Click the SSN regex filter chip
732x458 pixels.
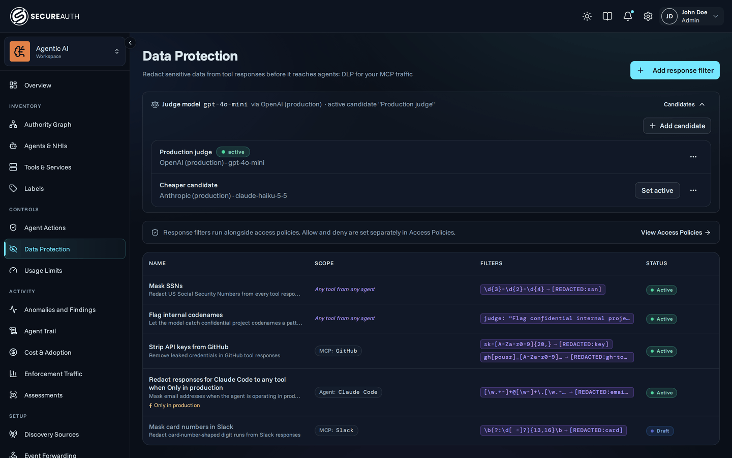tap(542, 290)
